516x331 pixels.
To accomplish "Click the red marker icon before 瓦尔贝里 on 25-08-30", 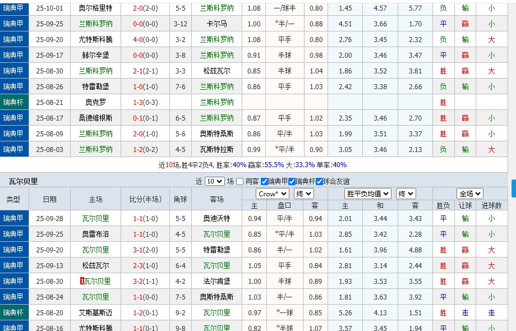I will [x=82, y=282].
